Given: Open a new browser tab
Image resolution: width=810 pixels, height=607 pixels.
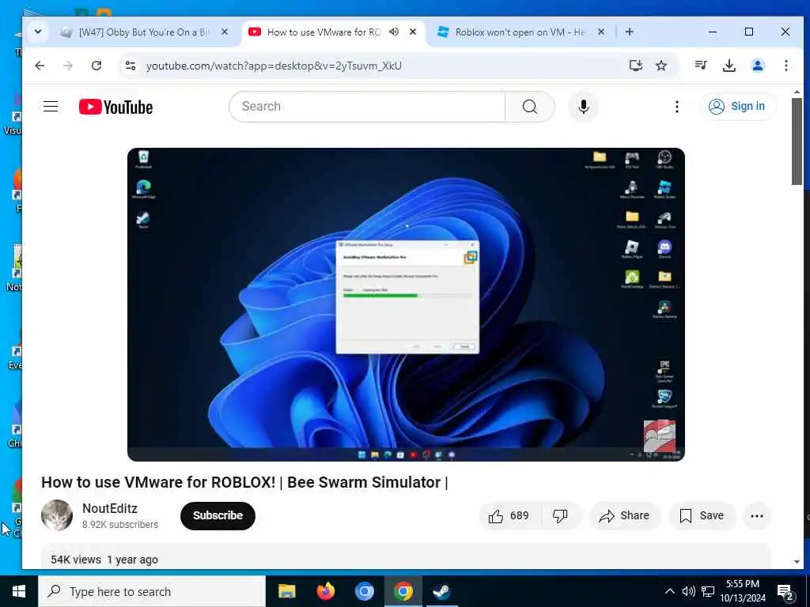Looking at the screenshot, I should coord(629,32).
